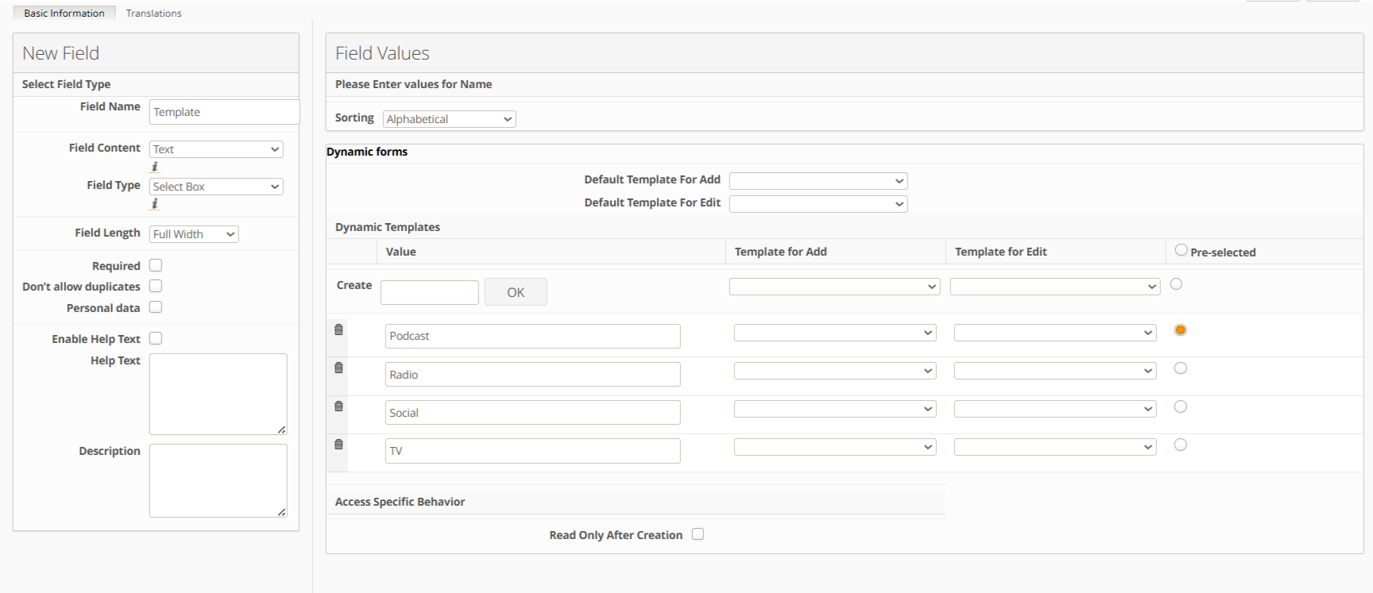Screen dimensions: 1373x593
Task: Enable Help Text checkbox
Action: coord(156,338)
